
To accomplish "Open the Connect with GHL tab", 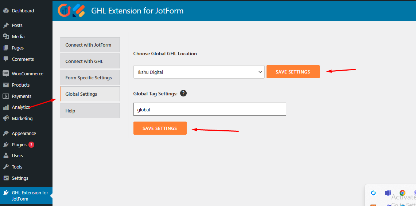I will click(90, 61).
